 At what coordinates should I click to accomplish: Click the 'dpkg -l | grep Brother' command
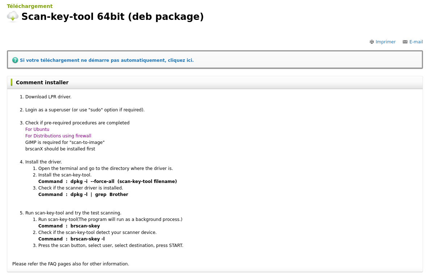coord(99,195)
